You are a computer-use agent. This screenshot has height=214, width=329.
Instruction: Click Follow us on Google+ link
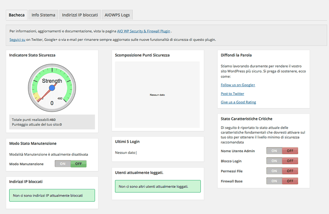[238, 85]
